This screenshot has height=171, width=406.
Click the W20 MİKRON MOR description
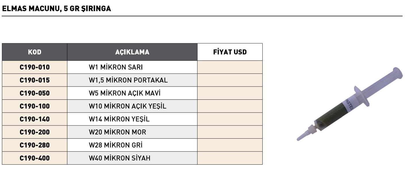(118, 132)
